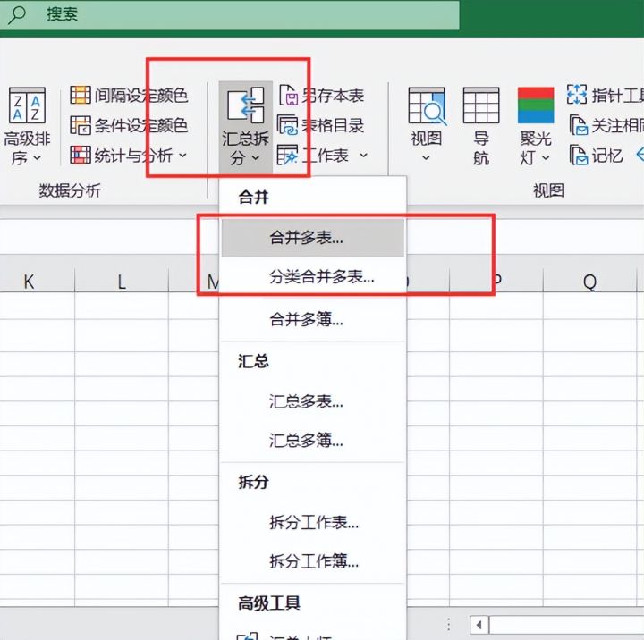The width and height of the screenshot is (644, 640).
Task: Select menu item 合并多簿...
Action: (313, 319)
